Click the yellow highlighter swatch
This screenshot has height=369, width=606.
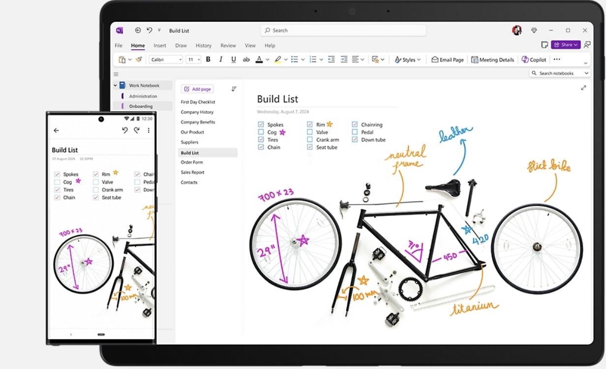coord(277,60)
